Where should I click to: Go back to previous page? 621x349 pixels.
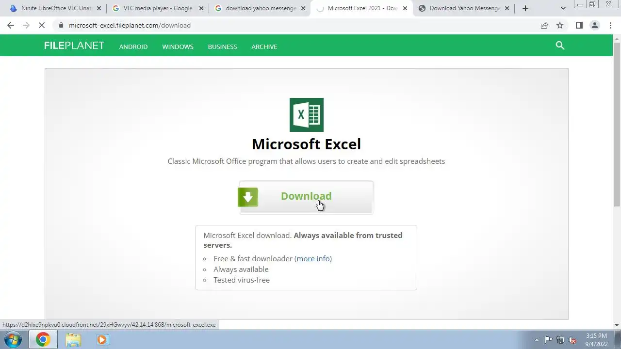click(11, 25)
